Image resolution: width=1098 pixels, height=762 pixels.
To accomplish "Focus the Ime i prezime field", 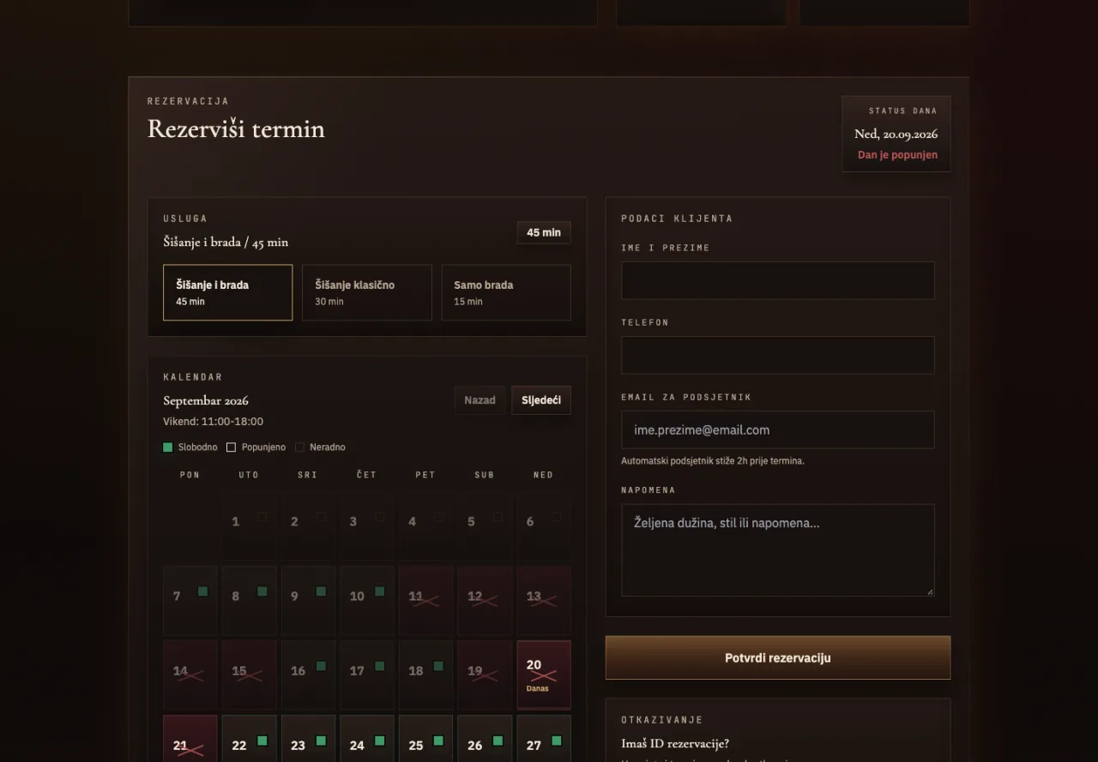I will [778, 280].
